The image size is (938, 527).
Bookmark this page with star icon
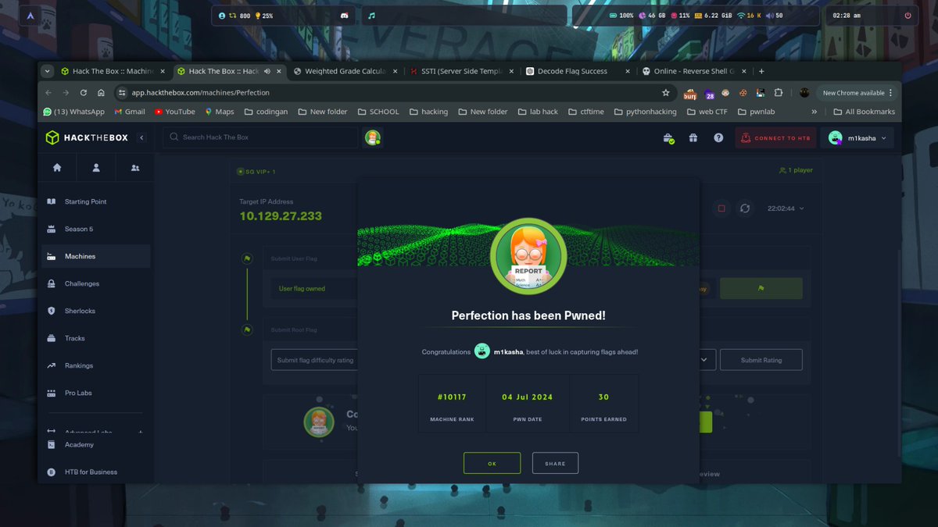[x=666, y=92]
